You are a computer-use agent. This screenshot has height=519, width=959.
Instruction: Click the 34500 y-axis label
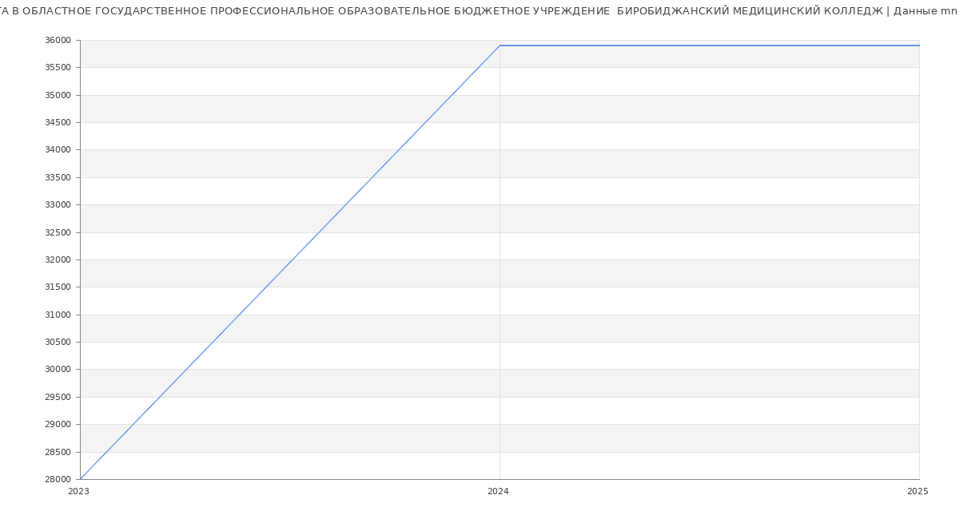pyautogui.click(x=58, y=122)
